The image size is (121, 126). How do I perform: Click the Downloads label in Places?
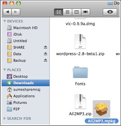click(x=23, y=83)
